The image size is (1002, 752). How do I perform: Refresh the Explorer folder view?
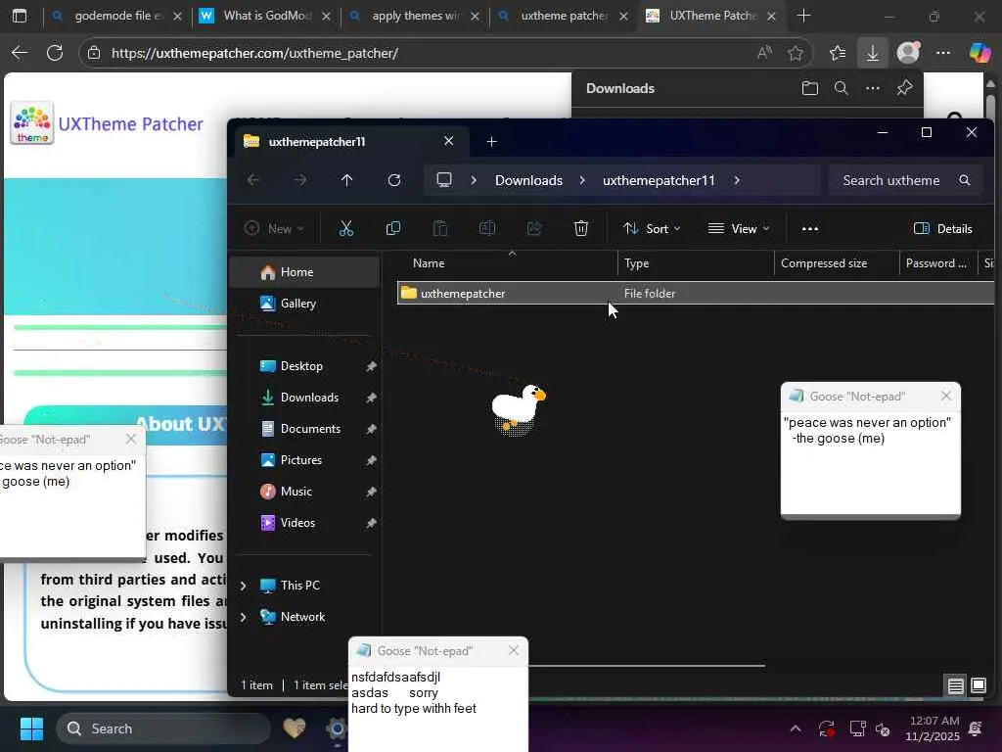(394, 180)
